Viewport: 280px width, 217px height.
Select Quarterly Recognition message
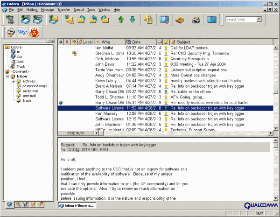165,59
